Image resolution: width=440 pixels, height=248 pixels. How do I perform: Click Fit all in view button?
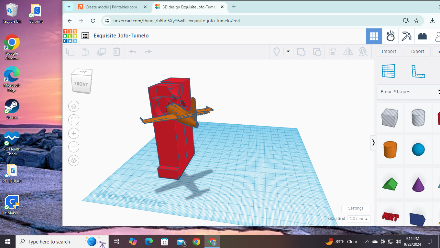tap(74, 120)
